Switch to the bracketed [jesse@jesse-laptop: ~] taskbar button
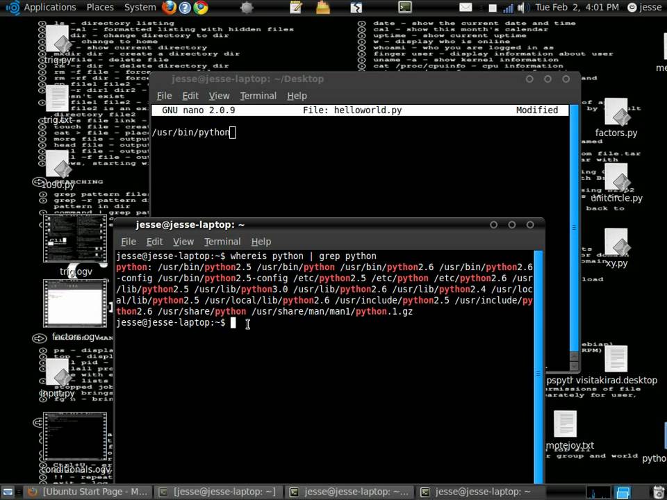 click(x=218, y=492)
